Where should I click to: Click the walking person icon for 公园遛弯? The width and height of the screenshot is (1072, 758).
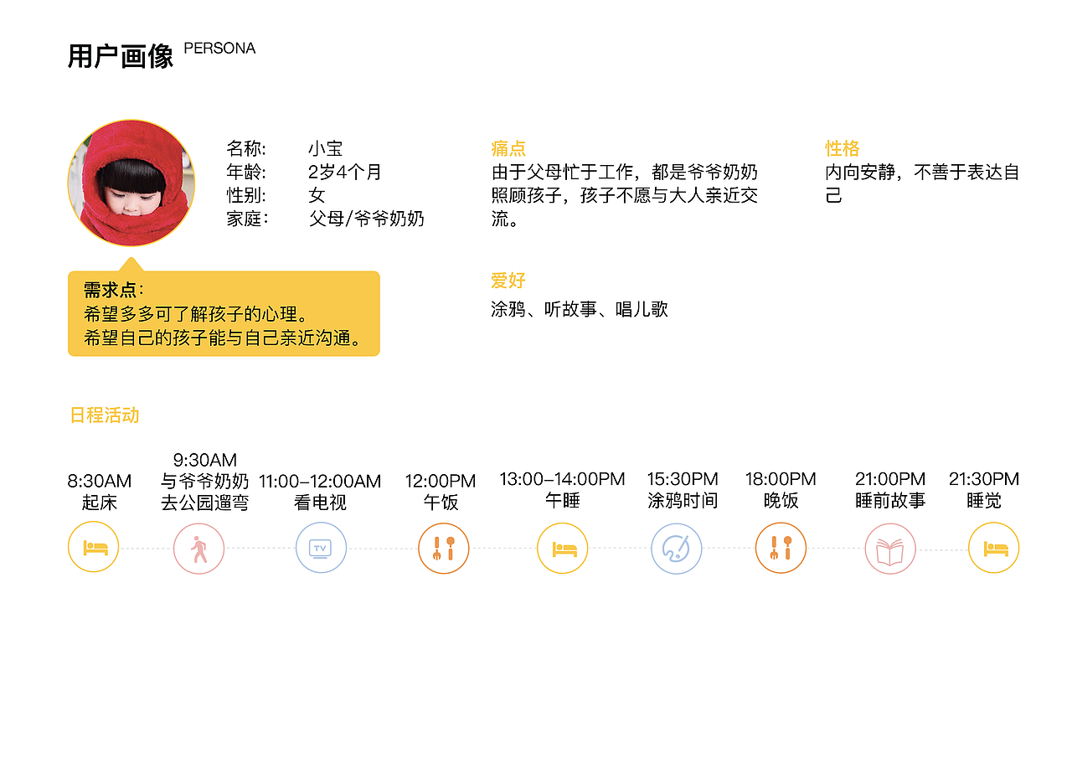coord(198,547)
